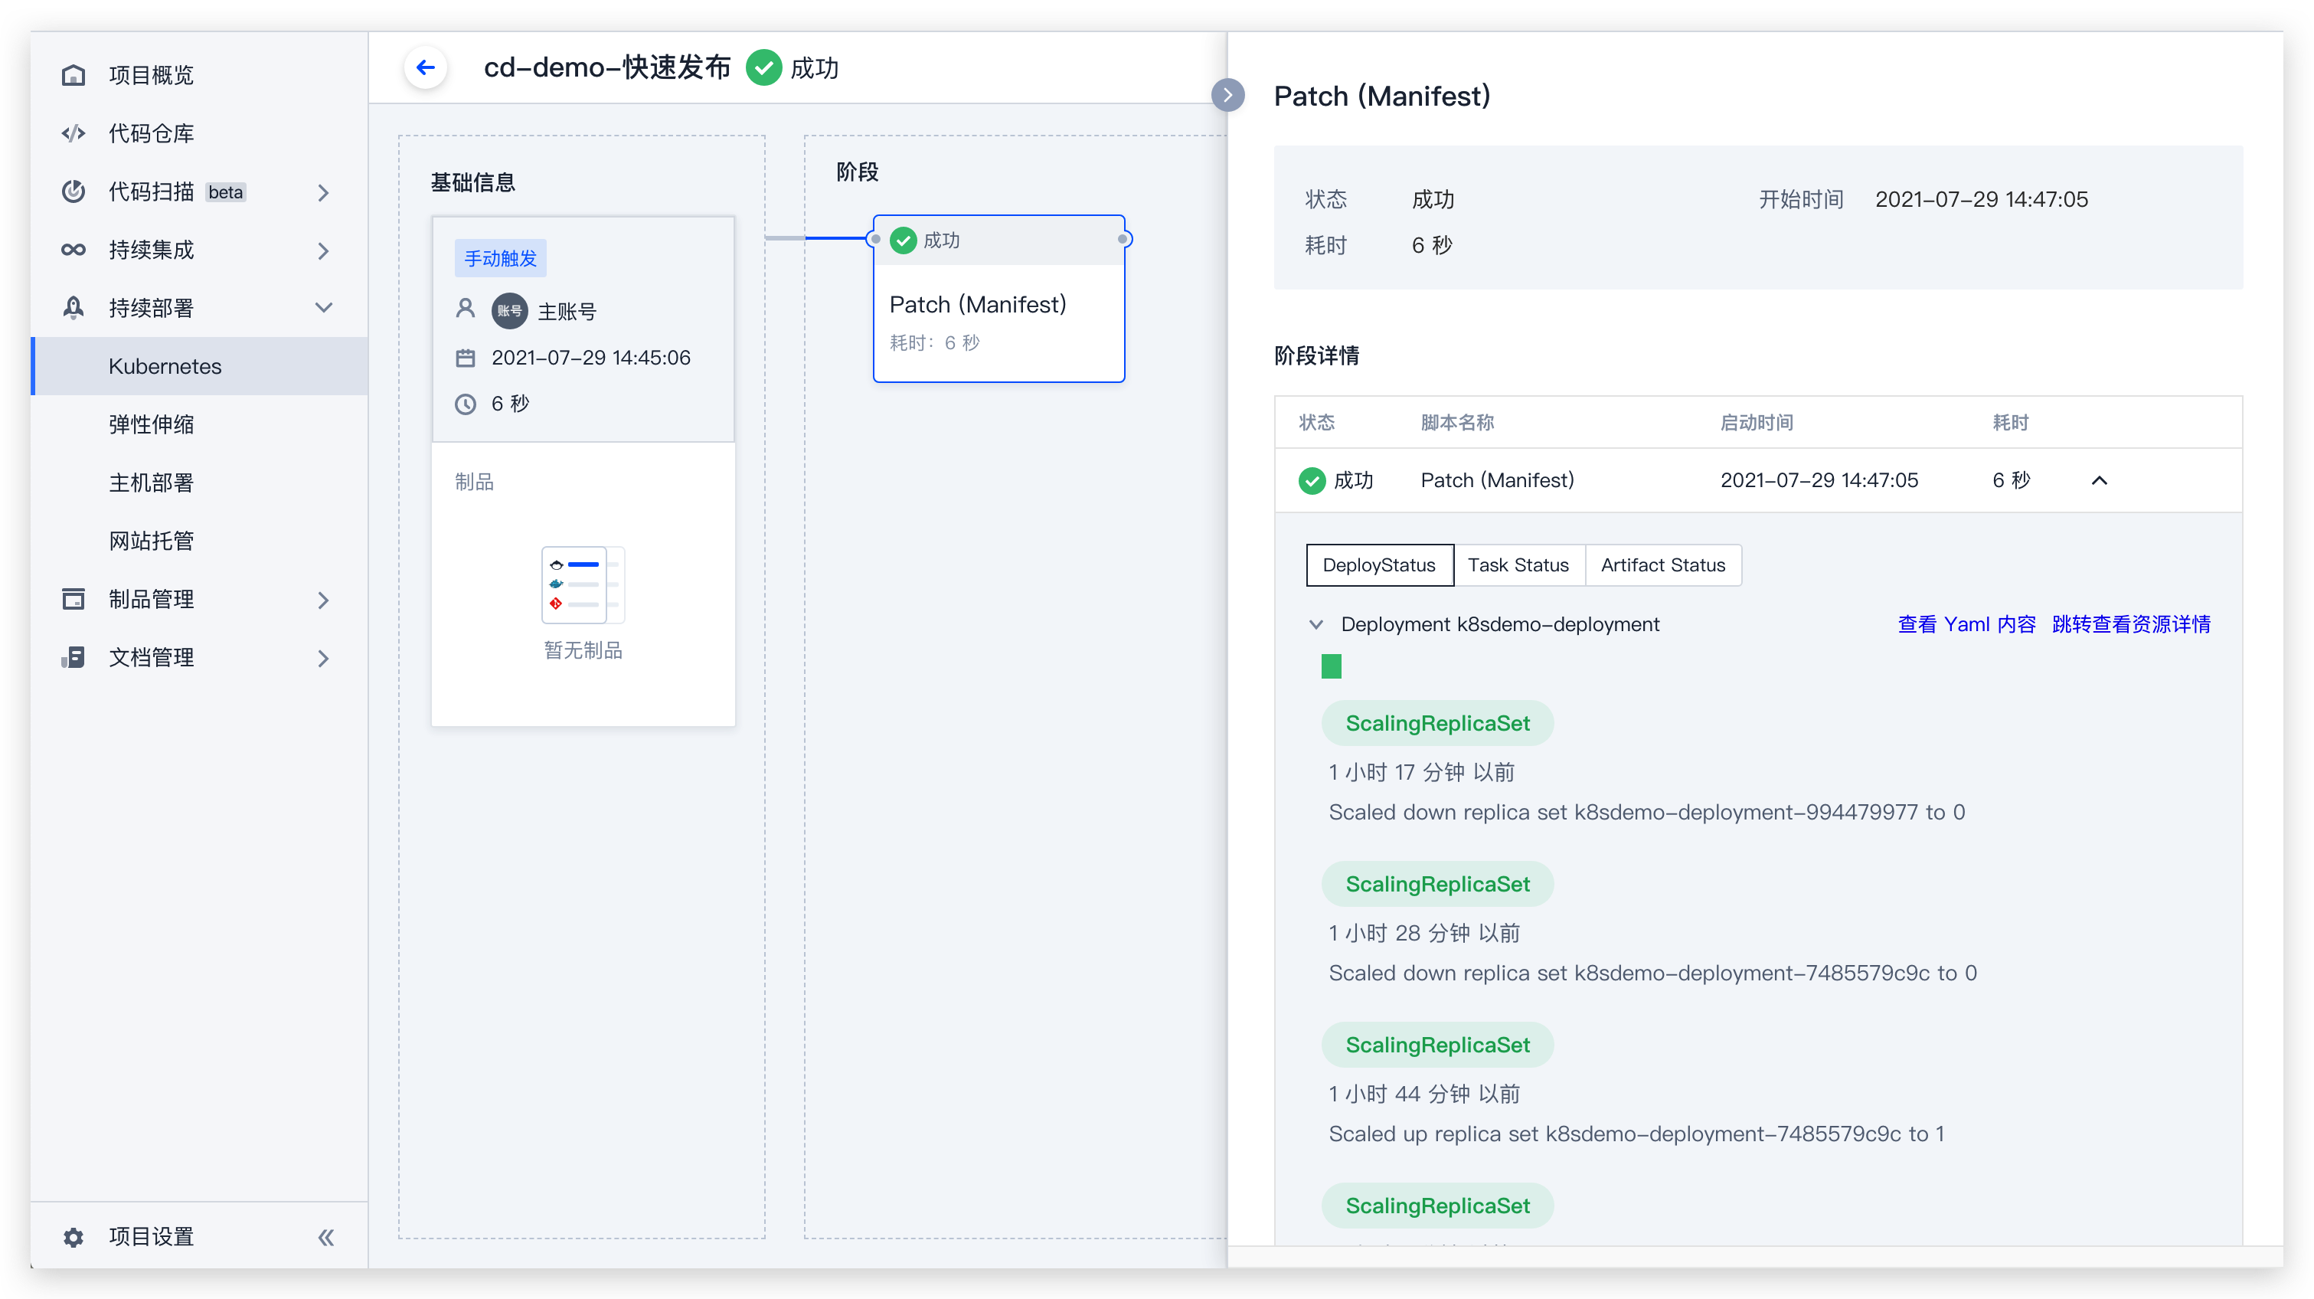Open project overview home icon
This screenshot has width=2314, height=1299.
[74, 76]
